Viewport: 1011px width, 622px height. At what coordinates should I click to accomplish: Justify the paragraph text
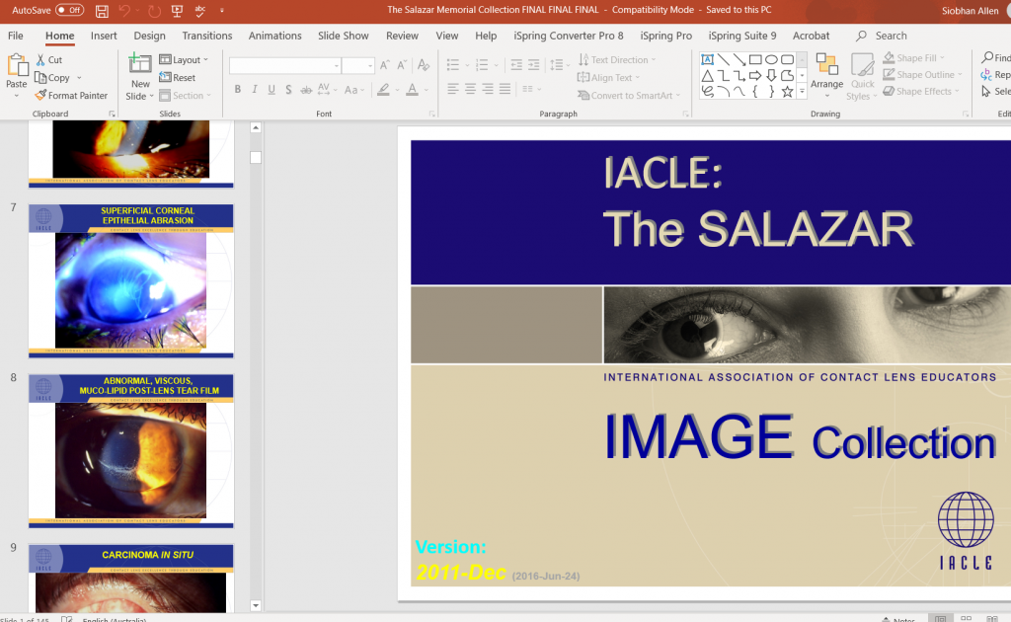(505, 89)
